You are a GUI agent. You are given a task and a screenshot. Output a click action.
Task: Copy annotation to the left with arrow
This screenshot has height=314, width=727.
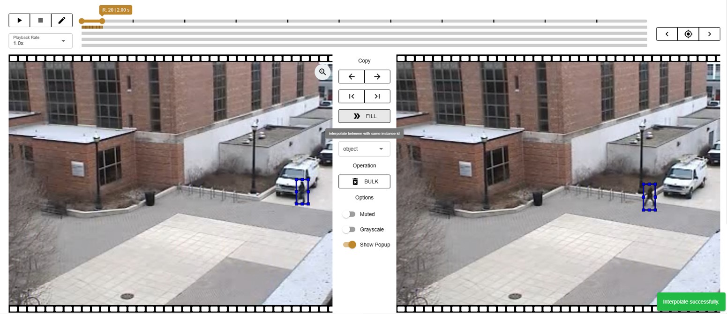click(x=352, y=76)
